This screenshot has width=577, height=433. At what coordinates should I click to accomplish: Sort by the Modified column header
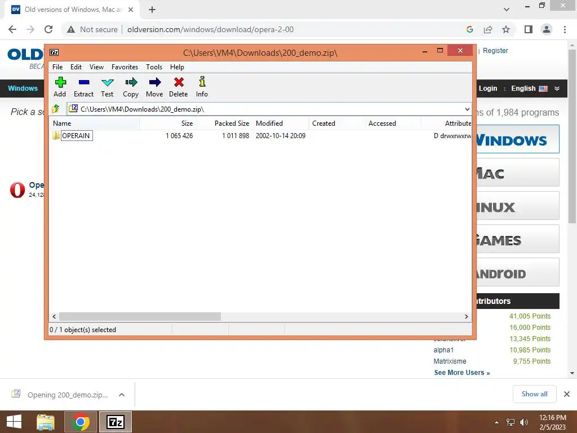click(x=281, y=123)
